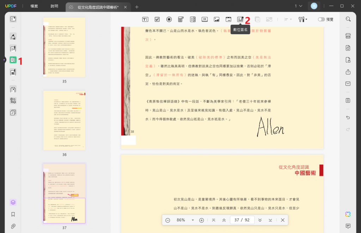Go to the previous page
Screen dimensions: 361x233
click(224, 220)
